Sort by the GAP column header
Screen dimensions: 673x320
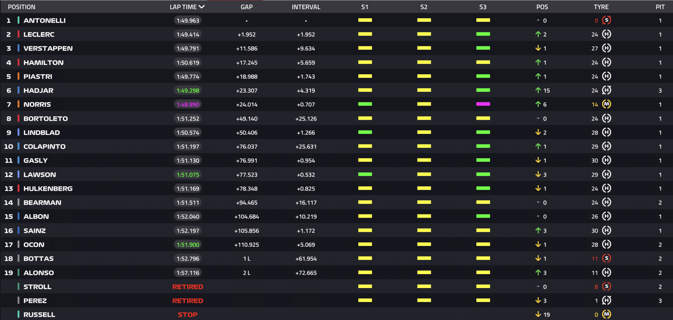point(246,7)
